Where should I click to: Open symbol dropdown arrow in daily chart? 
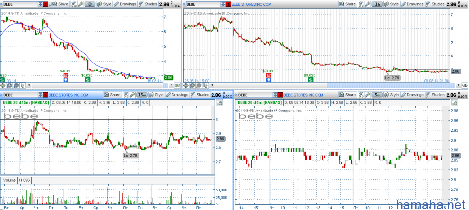point(41,4)
